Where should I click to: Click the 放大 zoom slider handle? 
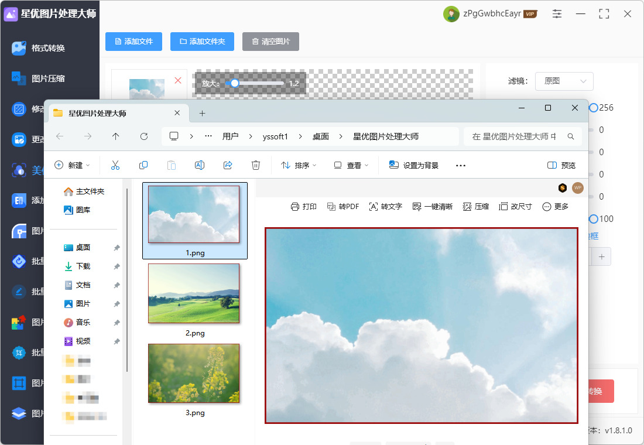tap(235, 83)
